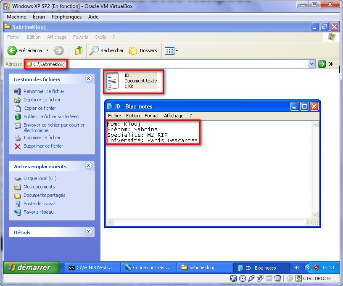
Task: Open Bloc-notes Format menu
Action: click(x=152, y=116)
